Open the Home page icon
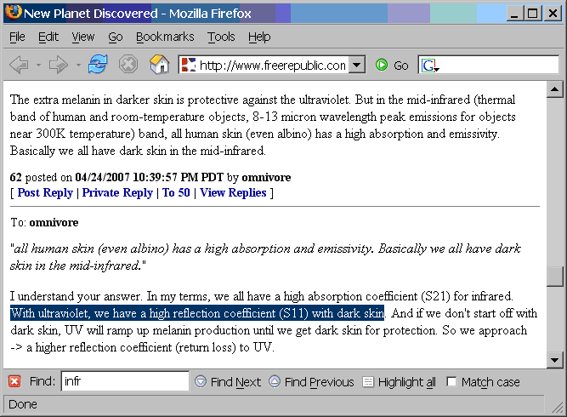The image size is (567, 417). (160, 65)
